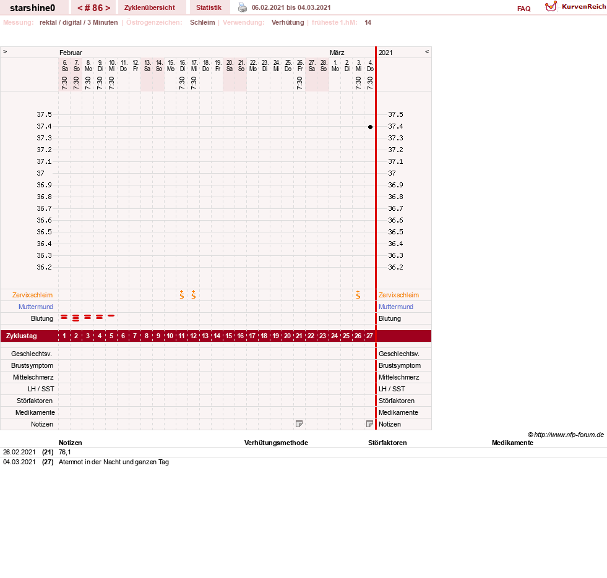This screenshot has height=578, width=607.
Task: Click note text 'Atemnot in der Nacht und ganzen Tag'
Action: (113, 462)
